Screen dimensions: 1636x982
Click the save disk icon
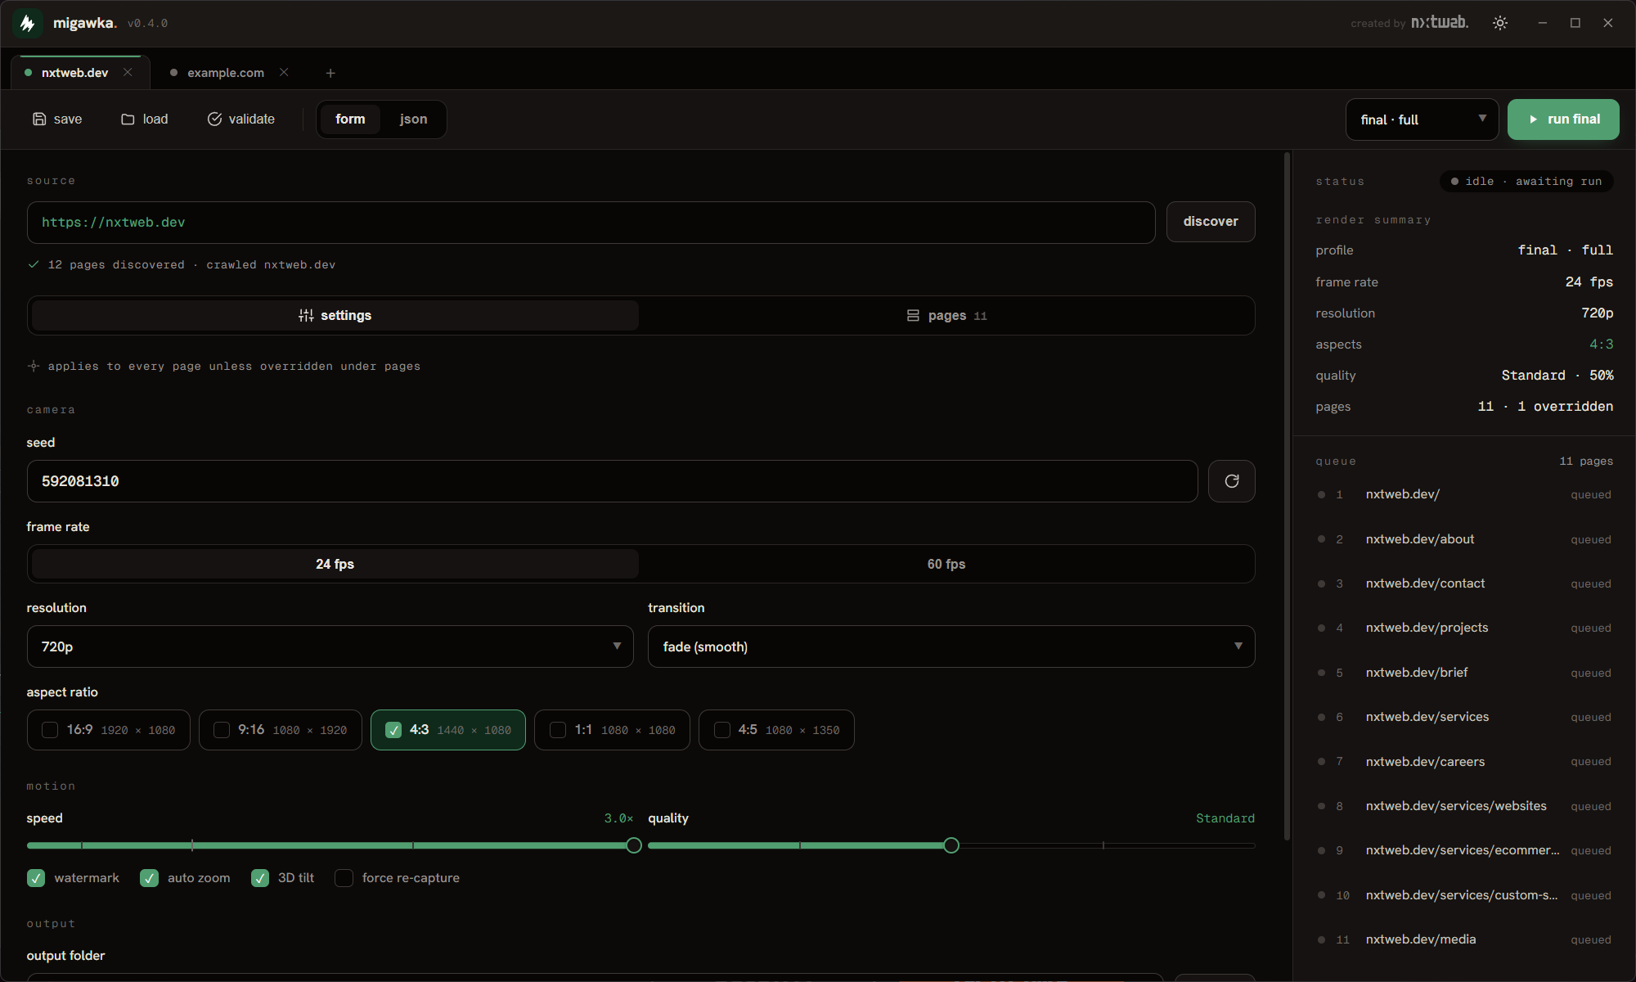[39, 119]
